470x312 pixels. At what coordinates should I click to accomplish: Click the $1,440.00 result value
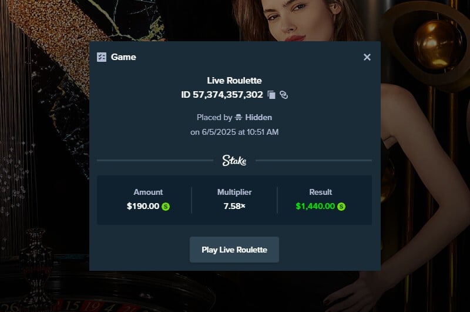pyautogui.click(x=315, y=206)
